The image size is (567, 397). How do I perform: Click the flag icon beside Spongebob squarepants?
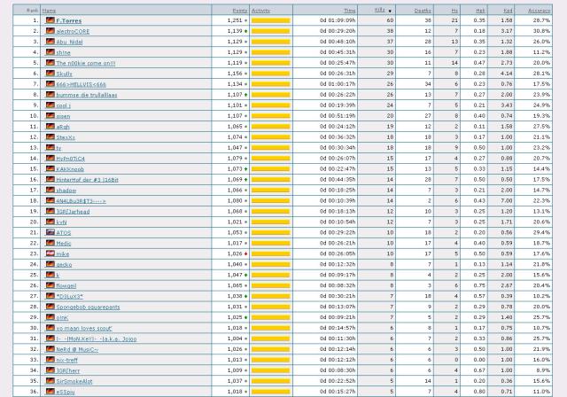pos(50,307)
